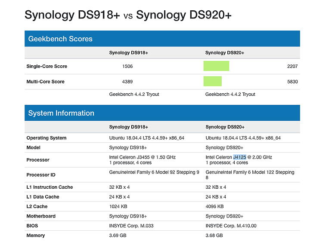Click the System Information section header
The width and height of the screenshot is (310, 245).
162,113
